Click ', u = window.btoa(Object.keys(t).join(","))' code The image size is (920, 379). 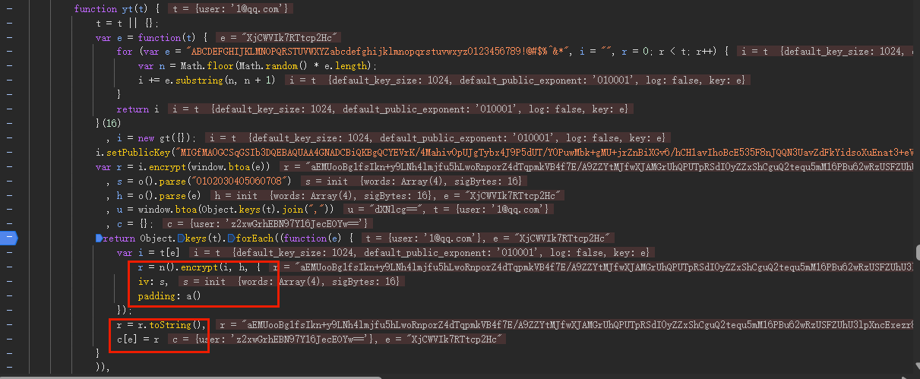click(220, 209)
